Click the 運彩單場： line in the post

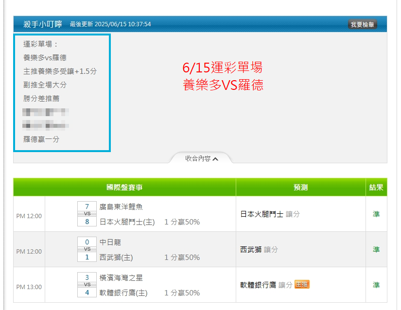[x=41, y=44]
